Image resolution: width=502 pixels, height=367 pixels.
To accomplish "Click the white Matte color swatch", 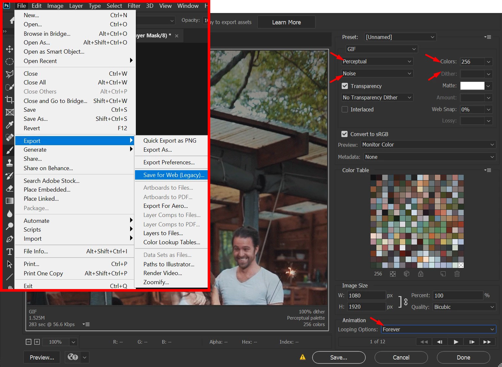I will [x=472, y=86].
